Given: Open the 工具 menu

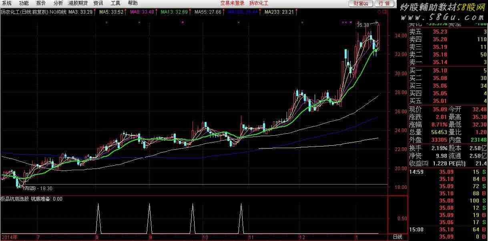Looking at the screenshot, I should point(116,3).
